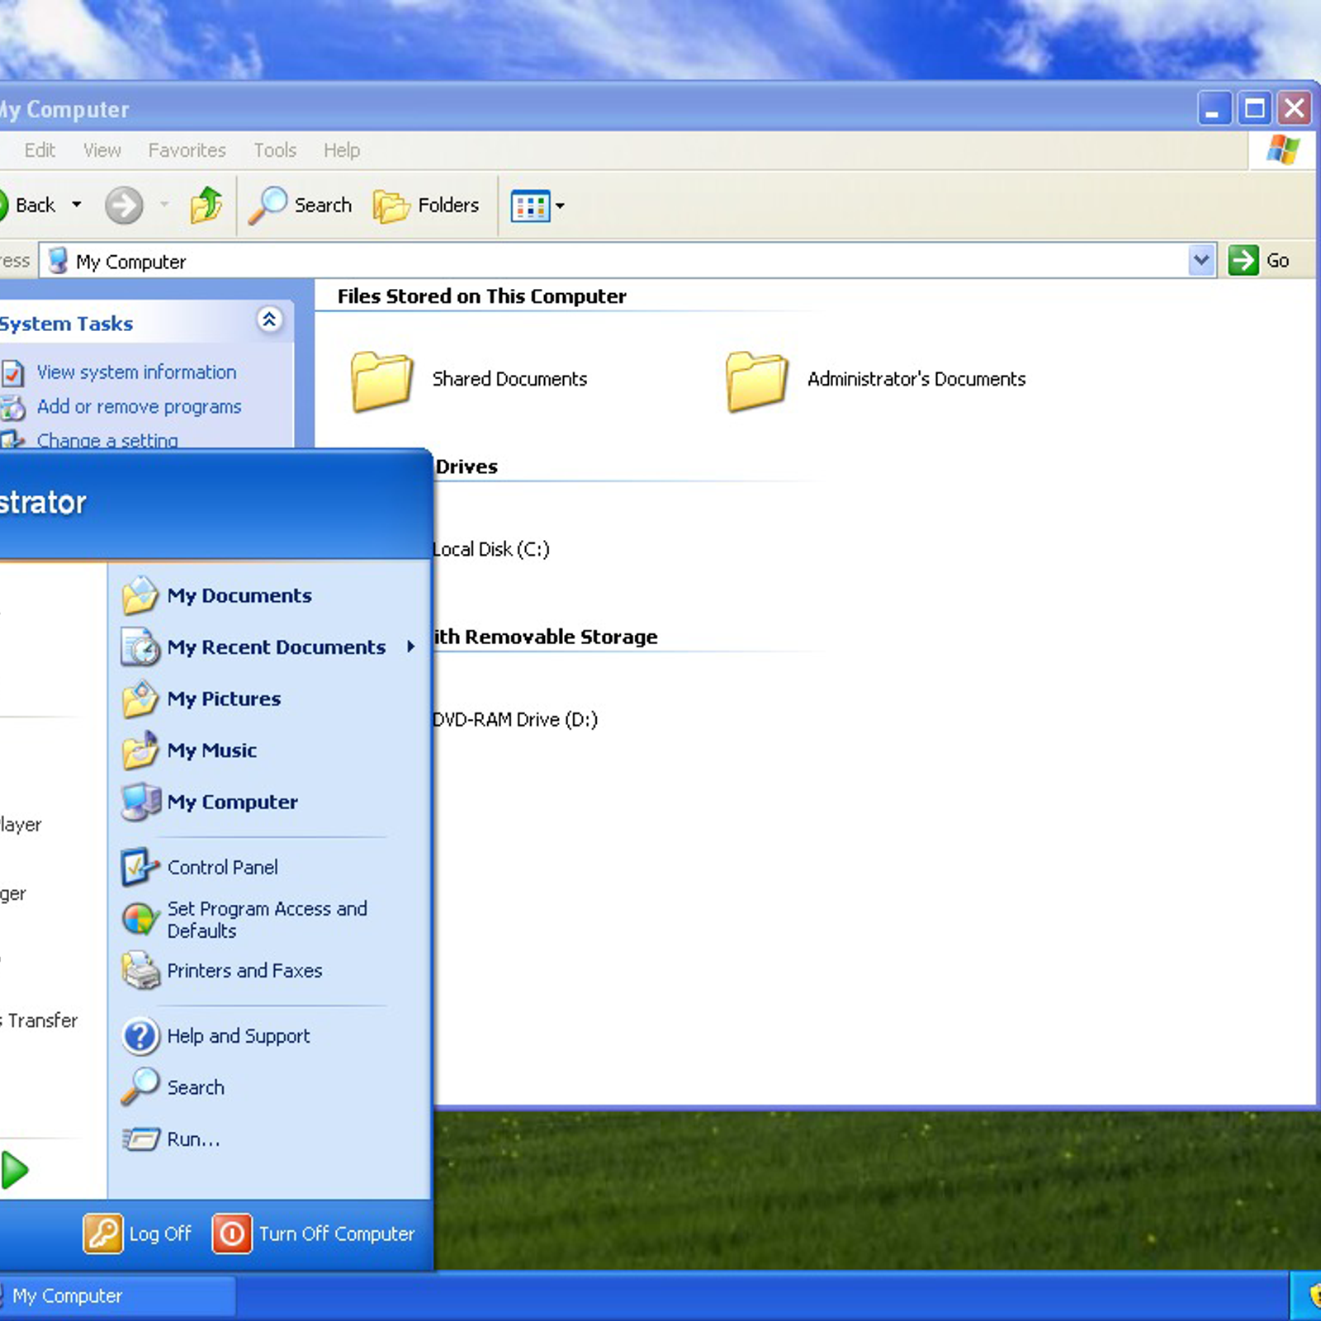This screenshot has width=1321, height=1321.
Task: Expand the address bar dropdown
Action: pos(1201,261)
